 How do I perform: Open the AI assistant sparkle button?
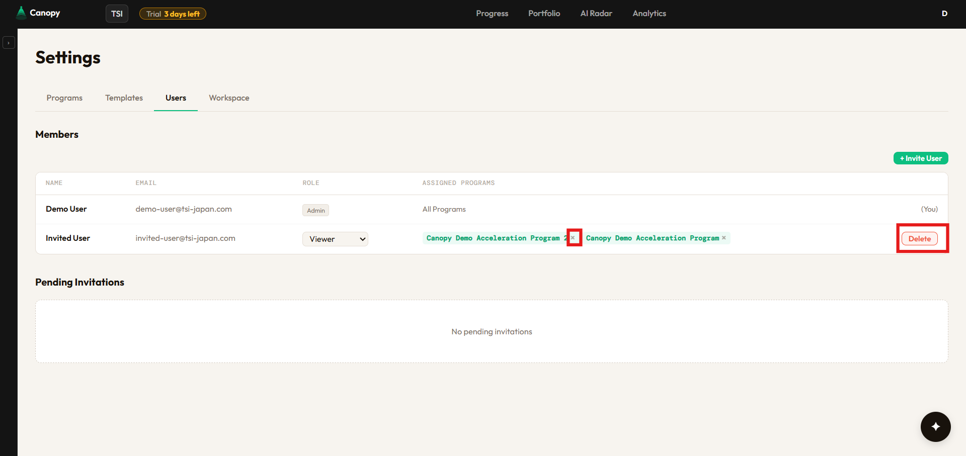coord(936,427)
